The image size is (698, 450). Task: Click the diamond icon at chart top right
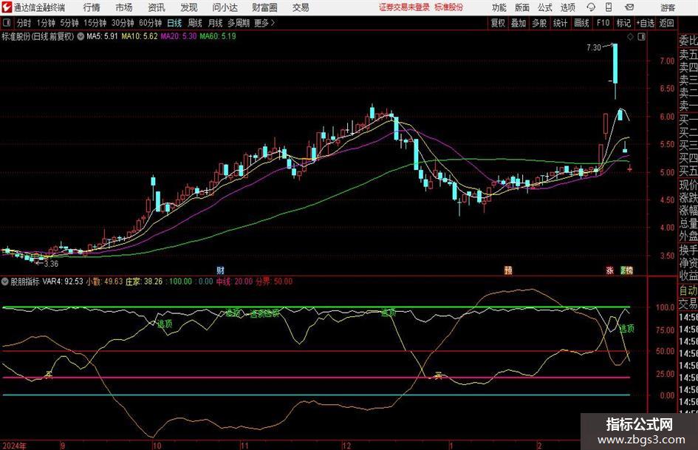click(630, 36)
